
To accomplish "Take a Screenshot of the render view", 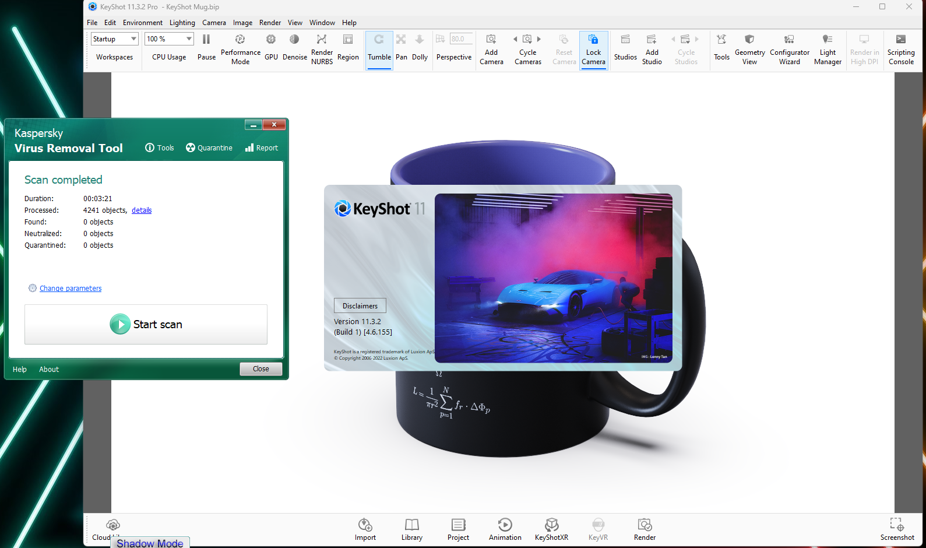I will pos(897,529).
